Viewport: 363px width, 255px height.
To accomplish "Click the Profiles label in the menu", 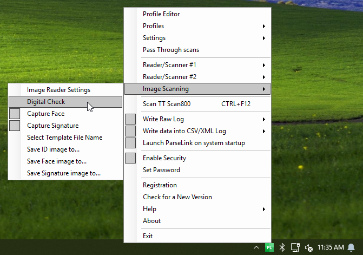I will 153,26.
